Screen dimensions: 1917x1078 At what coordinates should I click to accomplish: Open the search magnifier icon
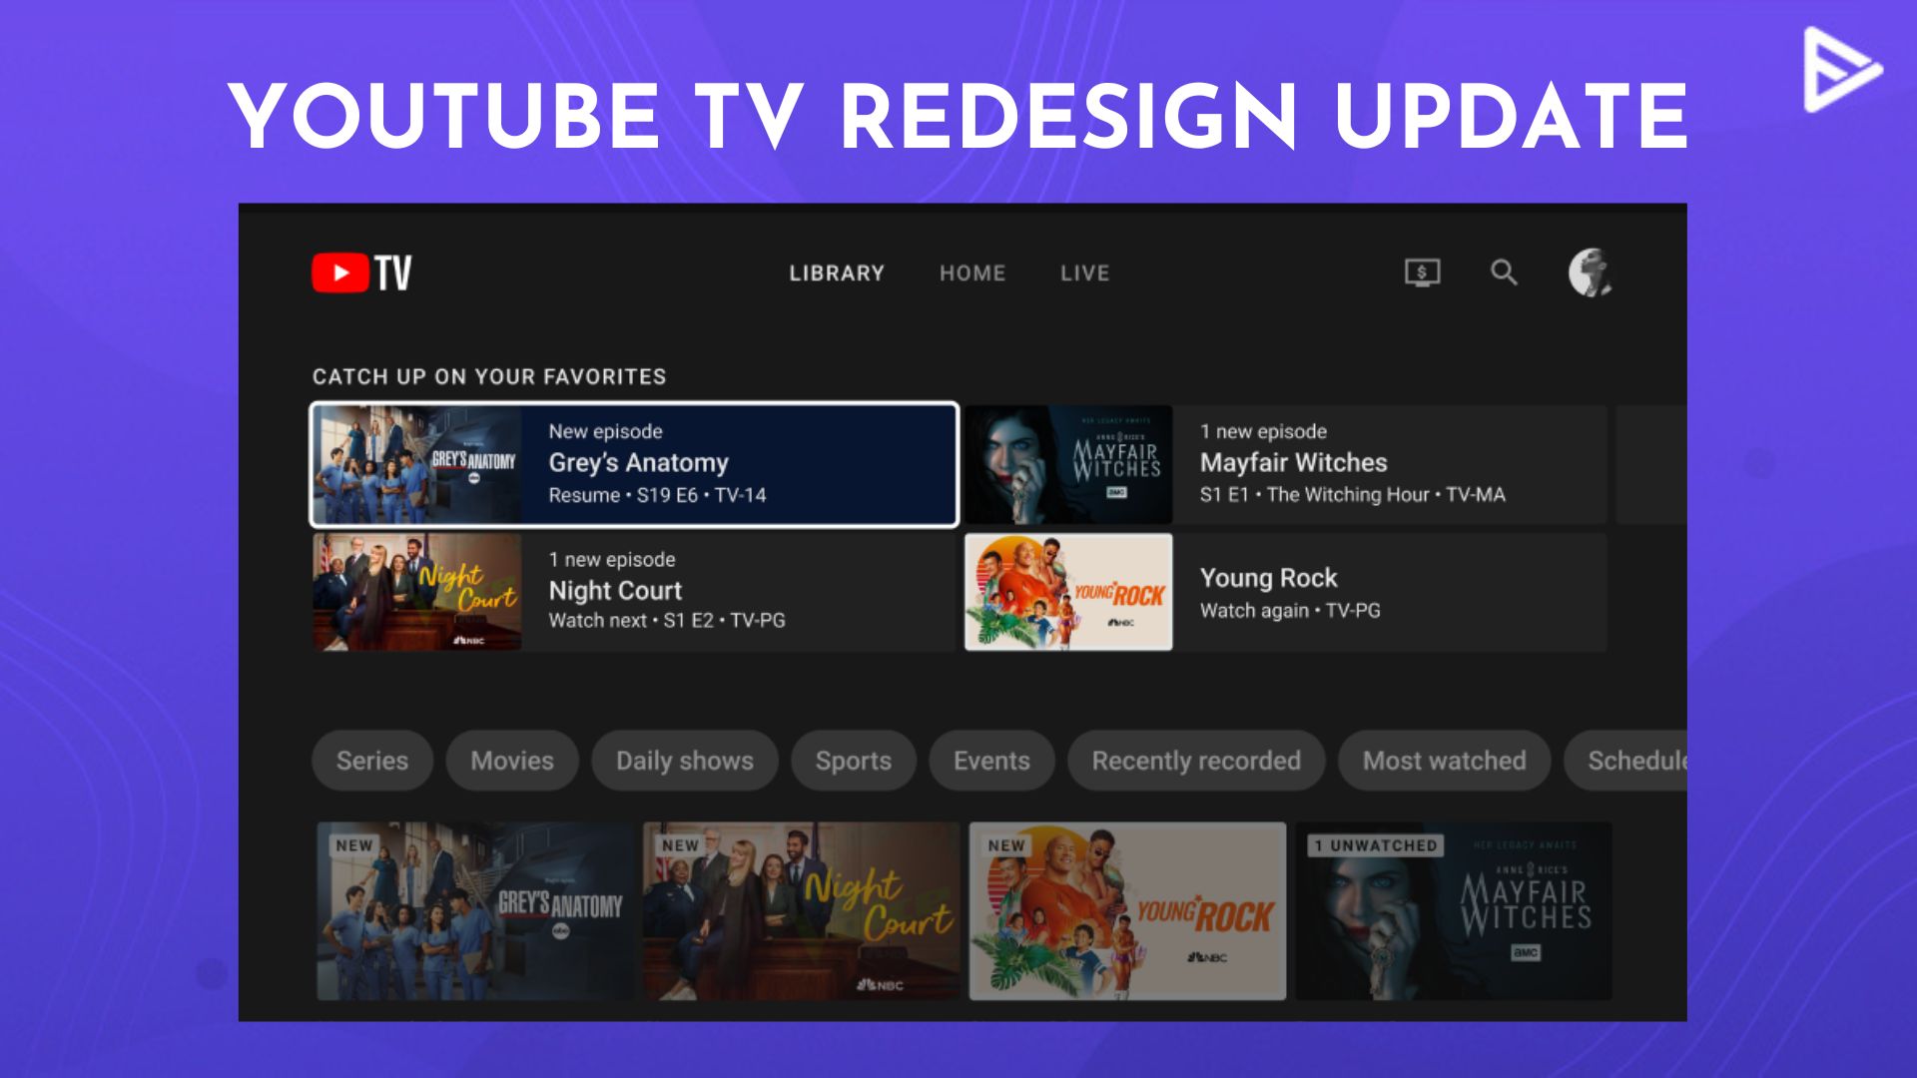tap(1504, 272)
